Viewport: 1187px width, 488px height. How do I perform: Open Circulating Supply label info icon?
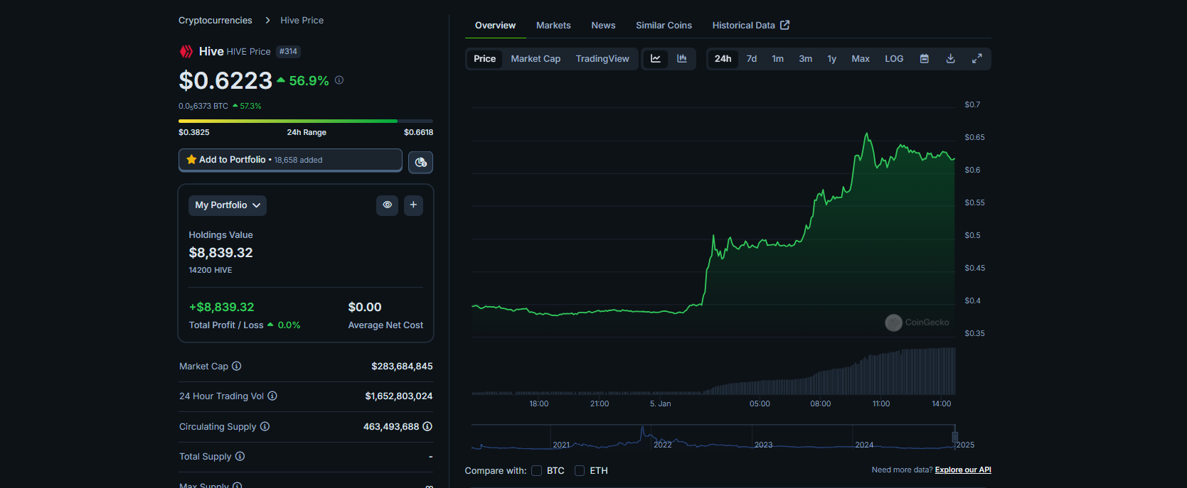click(x=265, y=426)
